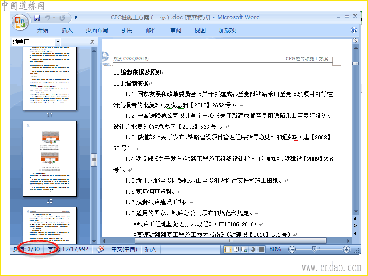Image resolution: width=368 pixels, height=276 pixels.
Task: Zoom out with minus button
Action: [292, 249]
